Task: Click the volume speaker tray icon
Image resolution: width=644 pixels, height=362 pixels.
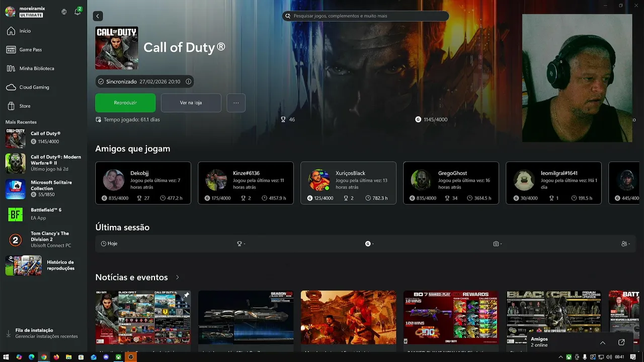Action: pyautogui.click(x=609, y=357)
